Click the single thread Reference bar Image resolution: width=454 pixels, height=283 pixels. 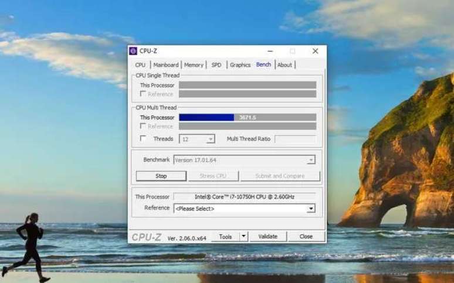[x=248, y=94]
